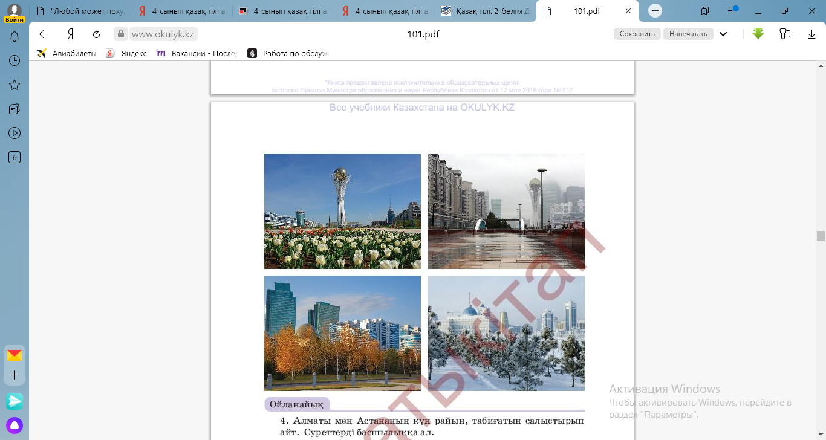
Task: Switch to the "Қазақ тілі. 2-бөлім" tab
Action: [486, 11]
